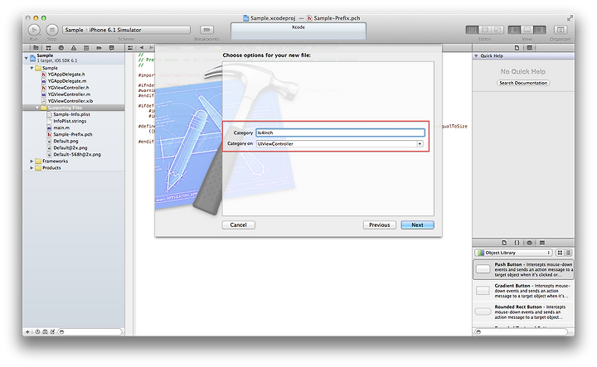Image resolution: width=597 pixels, height=367 pixels.
Task: Open the Sample scheme selector
Action: 75,30
